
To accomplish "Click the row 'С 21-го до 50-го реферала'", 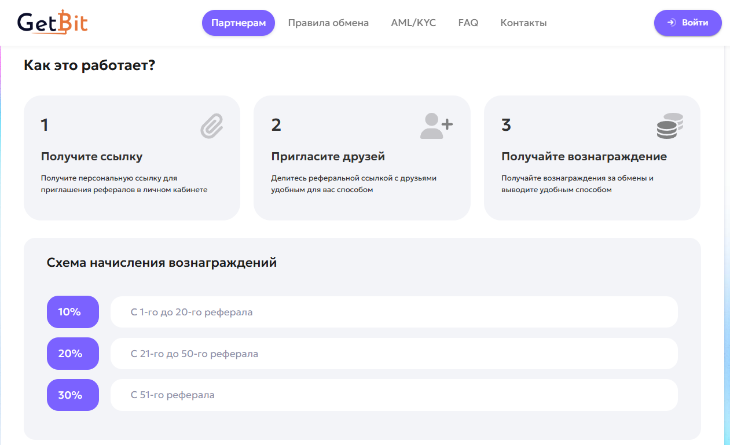I will pos(394,354).
